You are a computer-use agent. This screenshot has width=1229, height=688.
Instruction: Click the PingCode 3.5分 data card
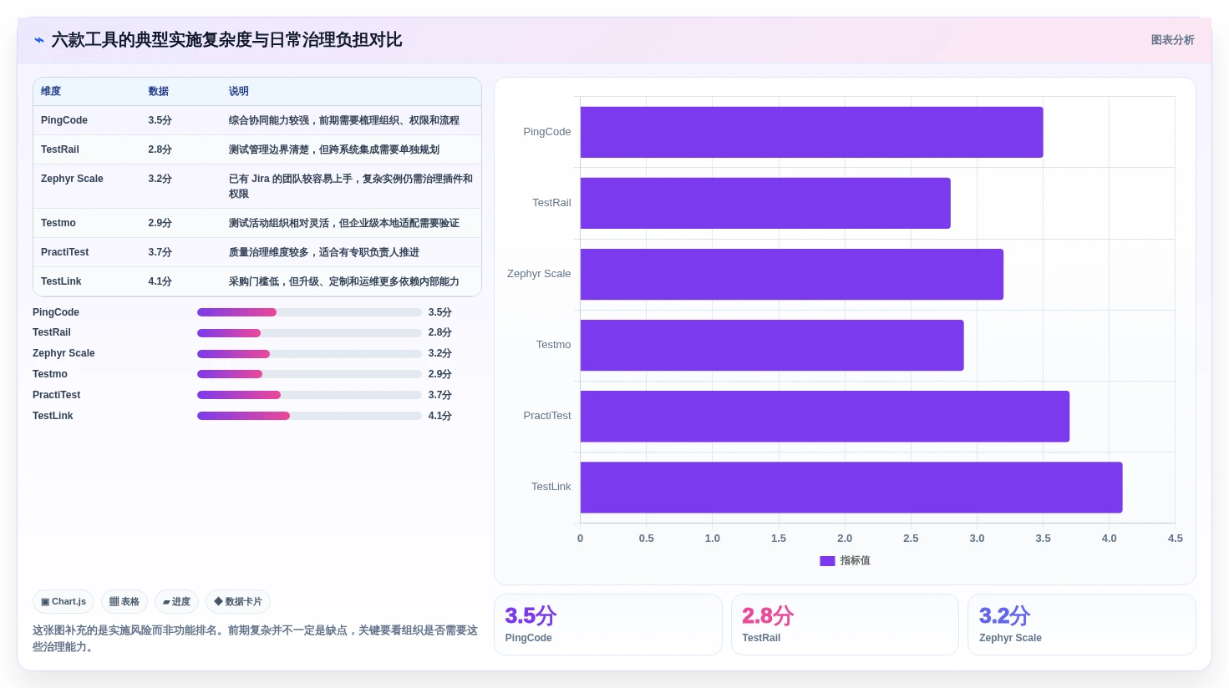click(608, 625)
